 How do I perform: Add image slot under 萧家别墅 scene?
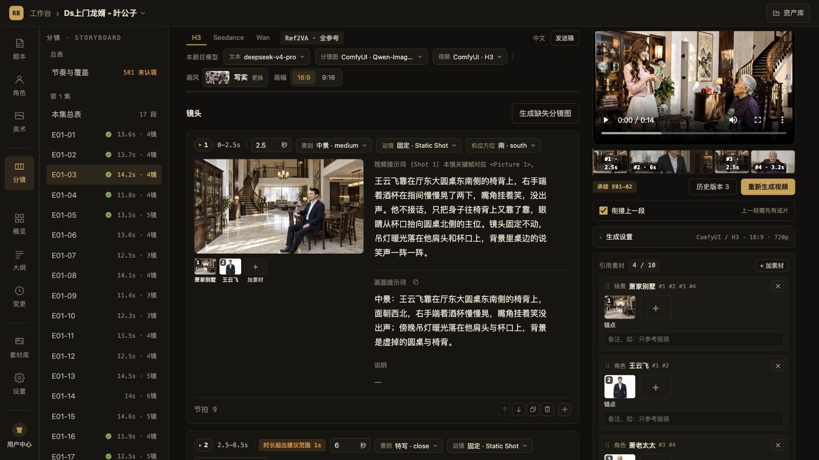tap(656, 308)
